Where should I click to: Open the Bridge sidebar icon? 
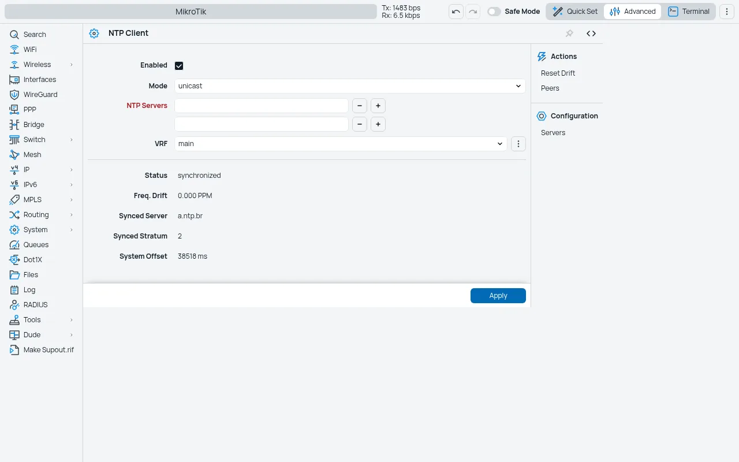(14, 125)
